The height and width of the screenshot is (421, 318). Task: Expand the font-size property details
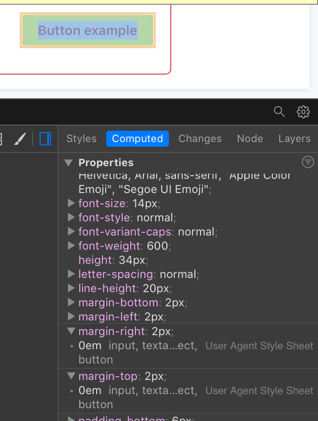pyautogui.click(x=71, y=203)
